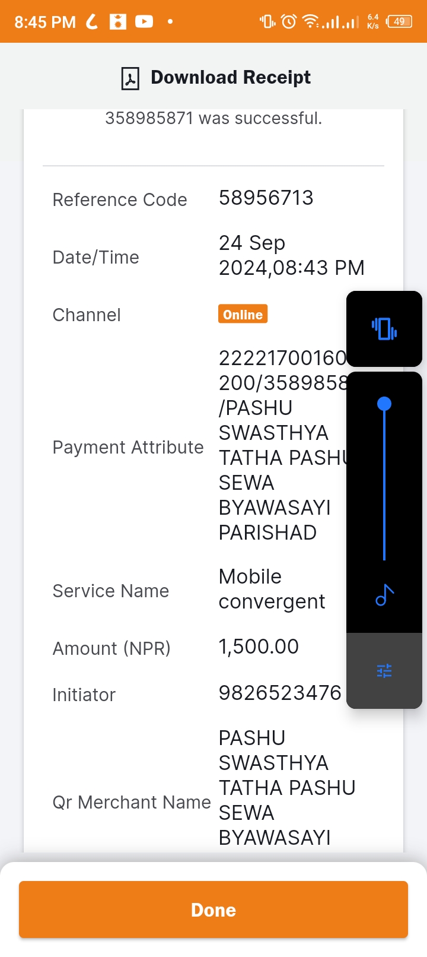Tap the orange Online channel badge
Screen dimensions: 427x957
[x=243, y=314]
